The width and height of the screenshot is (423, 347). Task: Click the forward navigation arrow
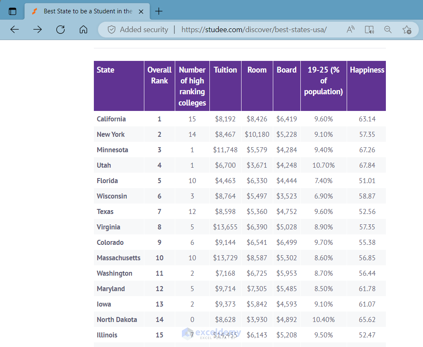tap(38, 30)
